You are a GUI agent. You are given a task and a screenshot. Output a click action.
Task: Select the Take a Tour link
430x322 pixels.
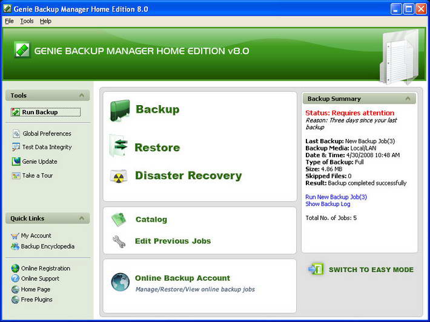click(38, 176)
